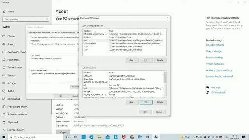Switch to Computer Name tab in System Properties
249x140 pixels.
tap(35, 32)
